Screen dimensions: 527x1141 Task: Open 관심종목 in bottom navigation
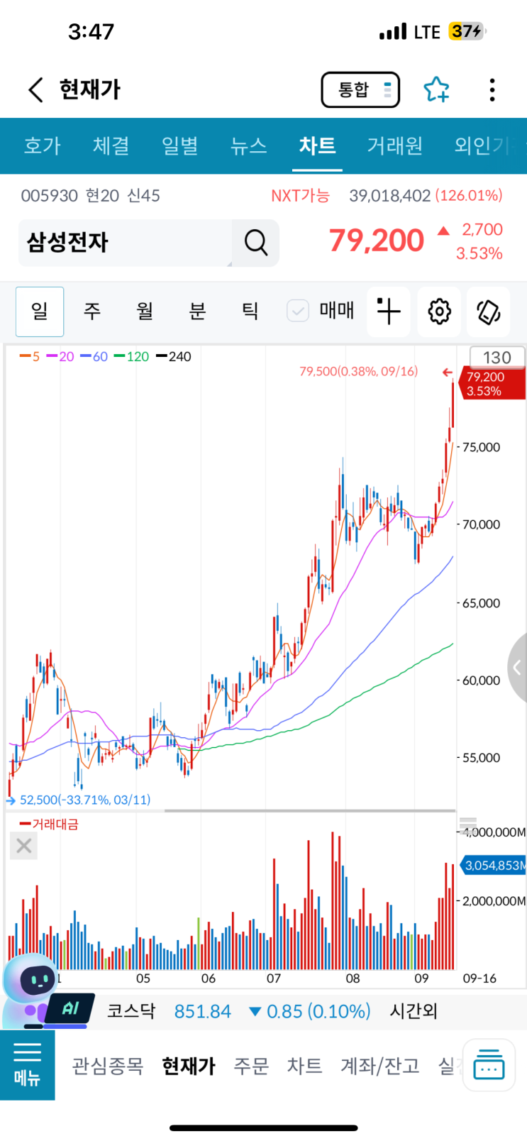pyautogui.click(x=108, y=1066)
